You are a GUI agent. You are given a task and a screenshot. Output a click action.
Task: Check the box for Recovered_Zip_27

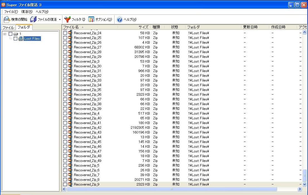65,47
